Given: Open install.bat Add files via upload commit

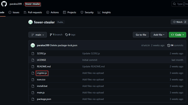Looking at the screenshot, I should [93, 86].
